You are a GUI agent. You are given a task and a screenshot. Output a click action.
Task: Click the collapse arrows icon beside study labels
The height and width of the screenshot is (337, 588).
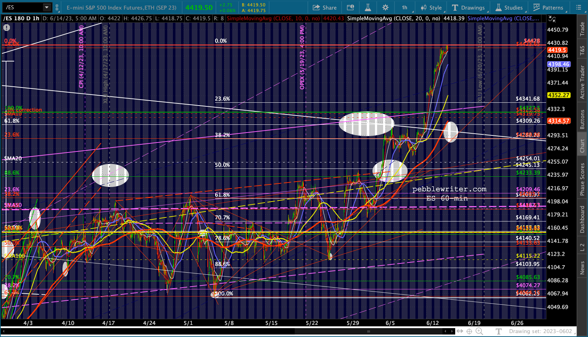pos(552,19)
